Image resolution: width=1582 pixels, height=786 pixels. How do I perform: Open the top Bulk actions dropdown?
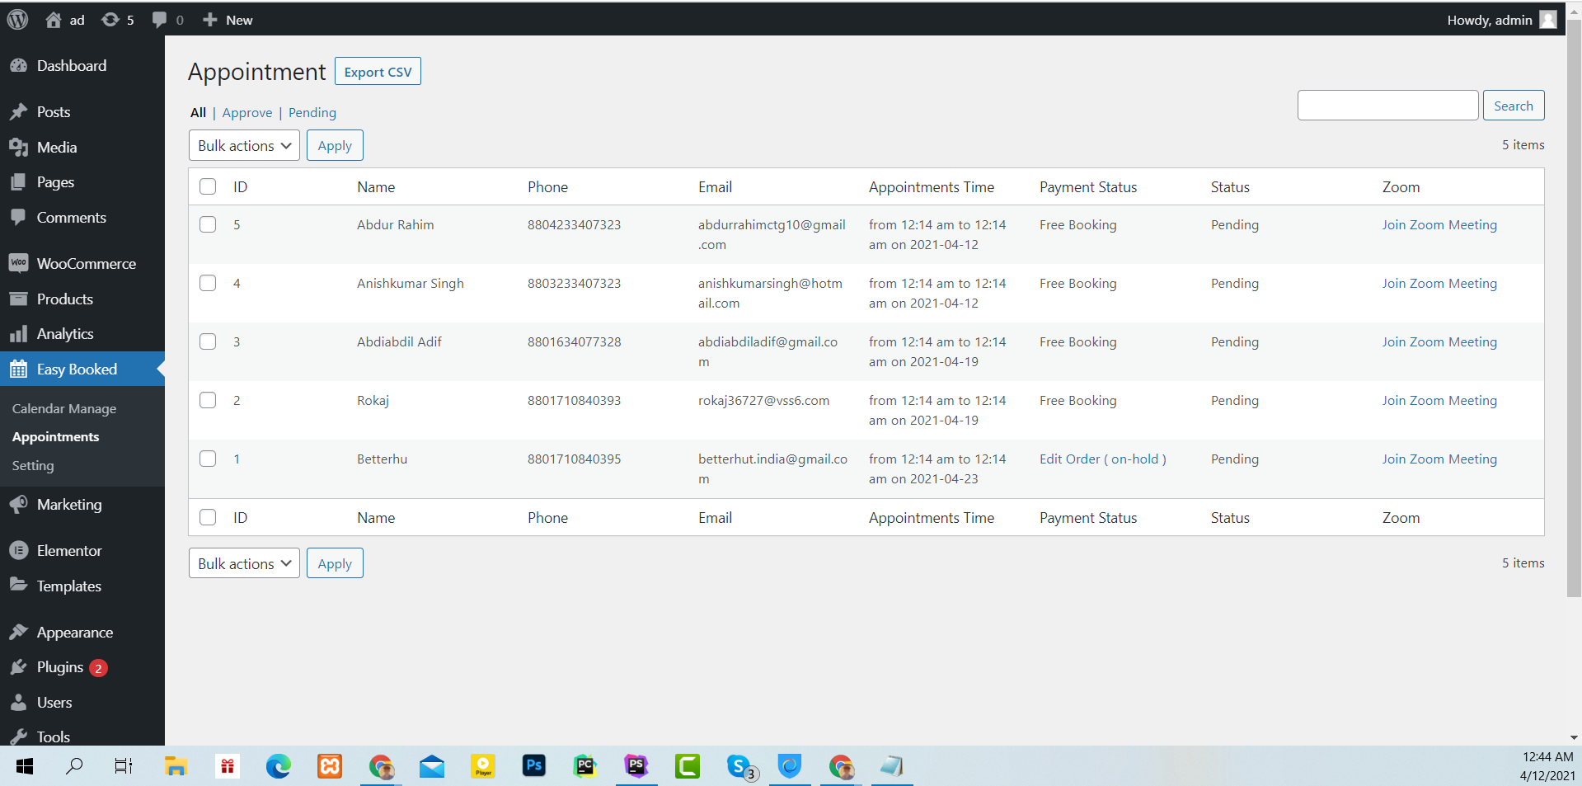pos(243,145)
